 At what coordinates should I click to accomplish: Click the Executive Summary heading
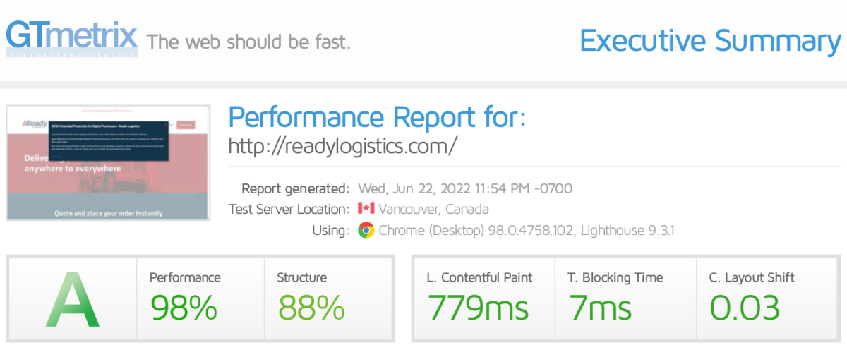[x=710, y=41]
